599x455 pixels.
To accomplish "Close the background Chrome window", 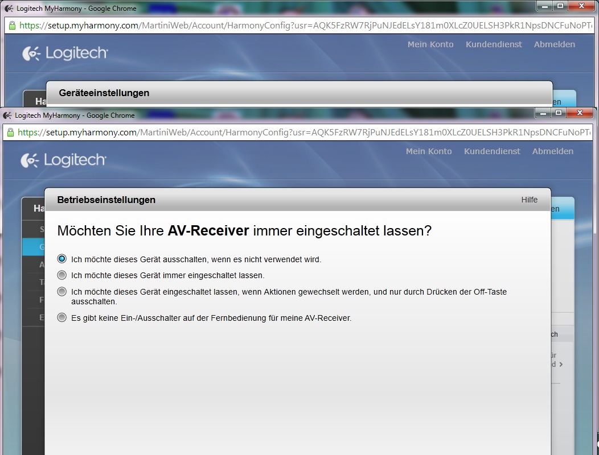I will [x=581, y=6].
